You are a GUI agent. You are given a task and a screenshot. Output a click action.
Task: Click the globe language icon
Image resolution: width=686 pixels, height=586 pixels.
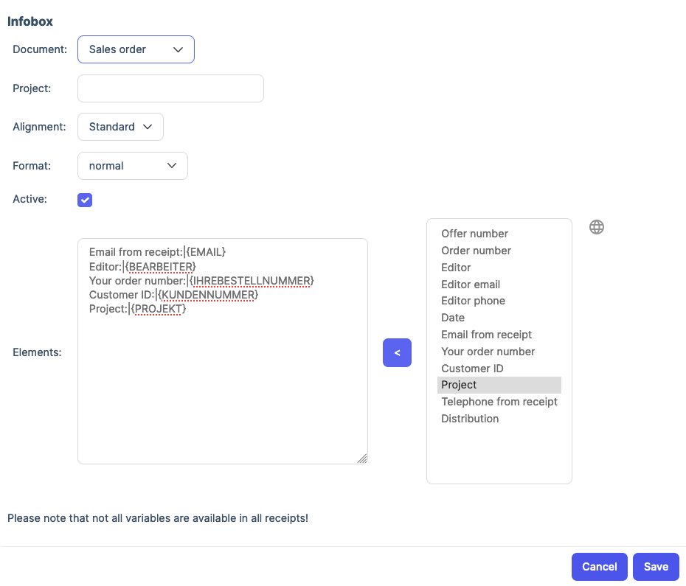(597, 227)
